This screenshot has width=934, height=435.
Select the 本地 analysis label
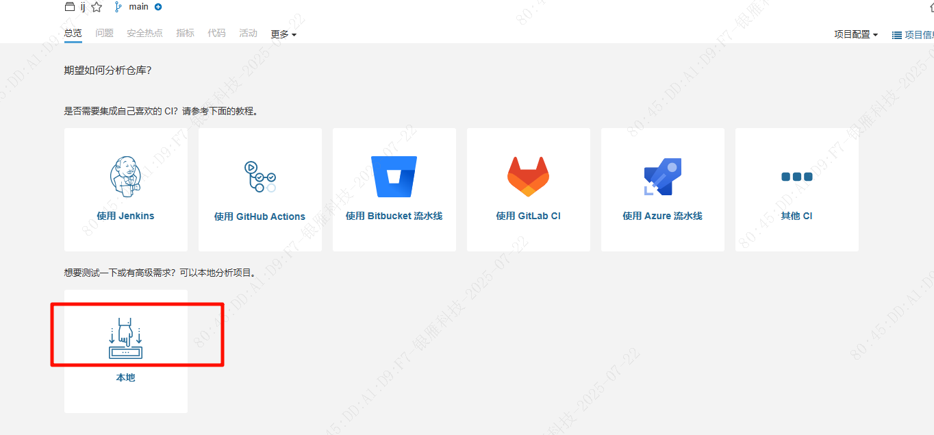pyautogui.click(x=125, y=377)
